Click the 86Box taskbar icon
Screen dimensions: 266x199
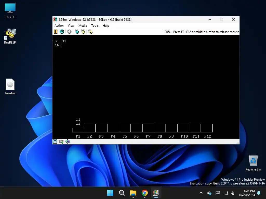coord(156,193)
